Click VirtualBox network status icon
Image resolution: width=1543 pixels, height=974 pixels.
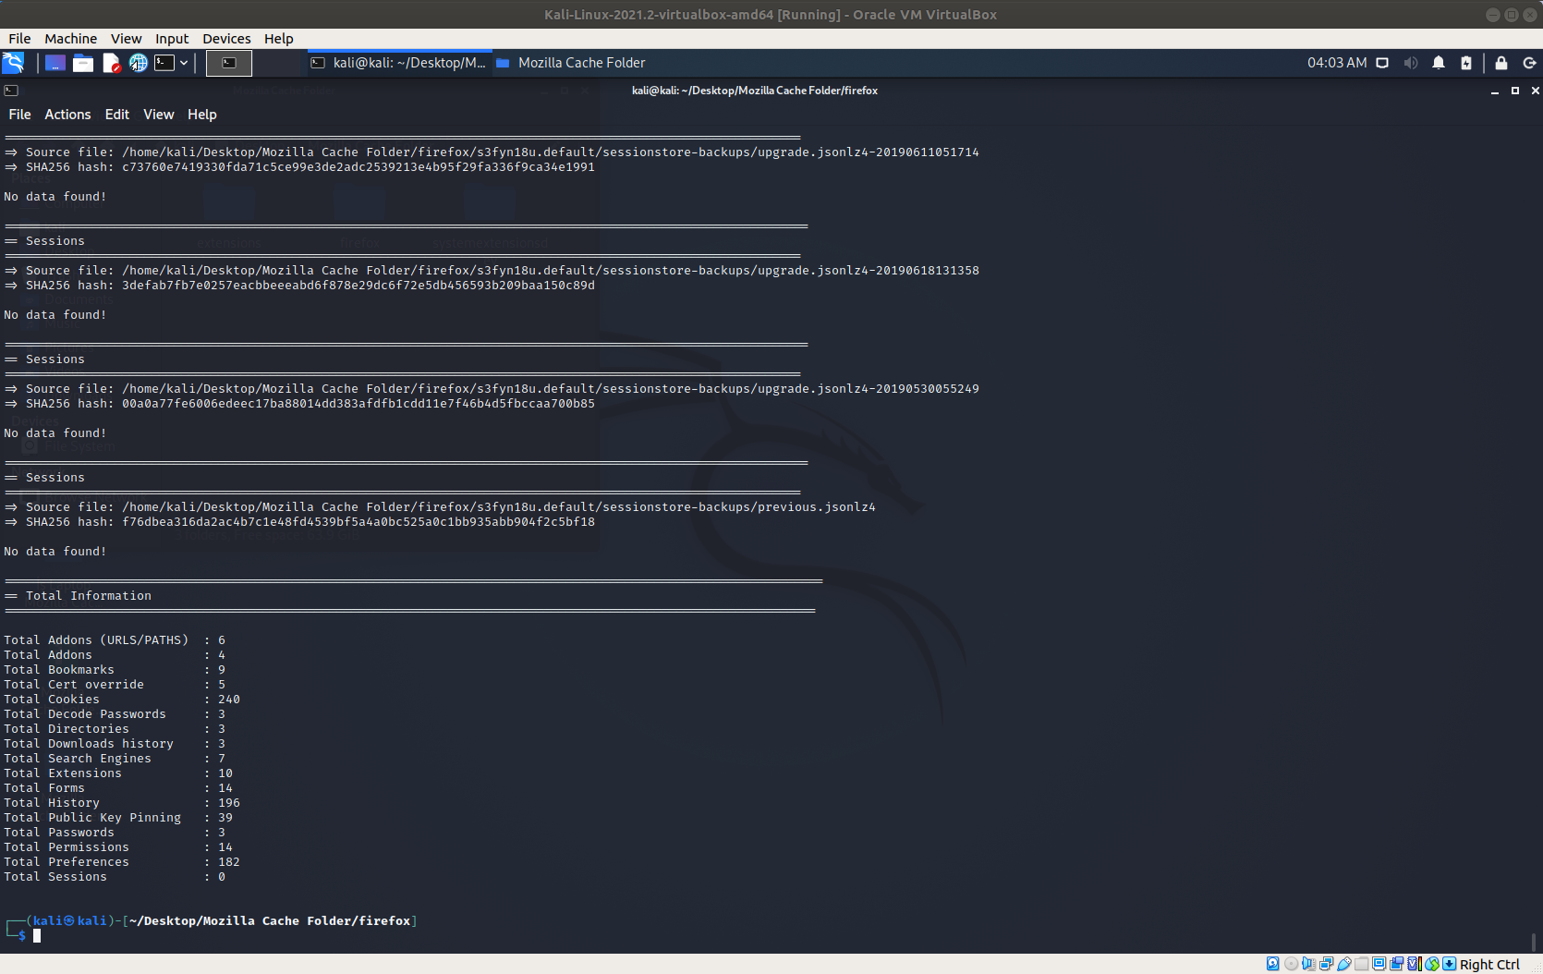[x=1326, y=964]
